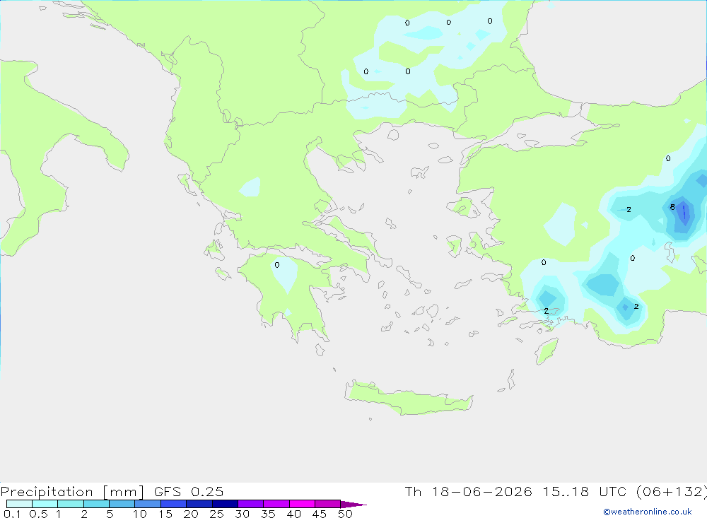Click the 1–2 mm legend color swatch
The image size is (707, 518).
pos(71,504)
